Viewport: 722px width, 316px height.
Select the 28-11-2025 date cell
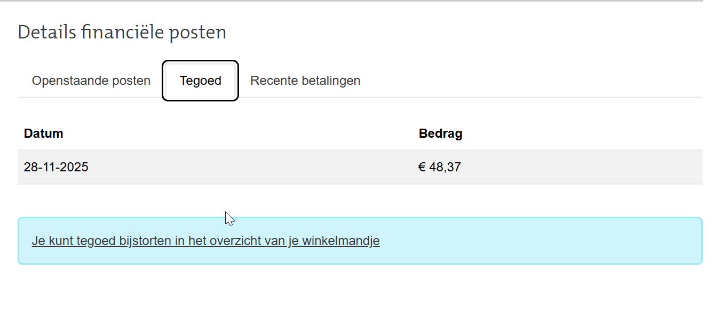pyautogui.click(x=56, y=167)
